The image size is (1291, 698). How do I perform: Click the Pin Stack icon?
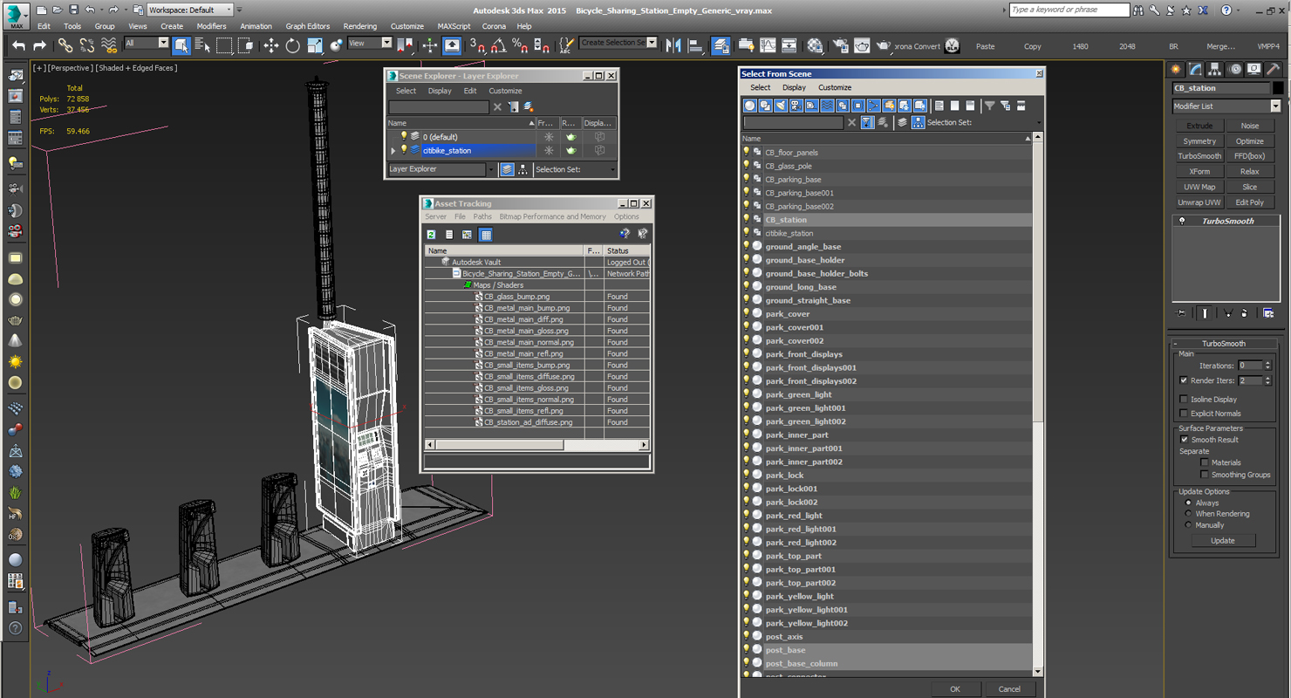tap(1182, 312)
